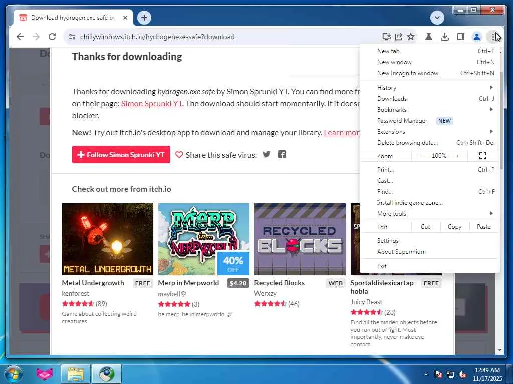Image resolution: width=513 pixels, height=384 pixels.
Task: Open Merp in Merpworld thumbnail
Action: pyautogui.click(x=203, y=239)
